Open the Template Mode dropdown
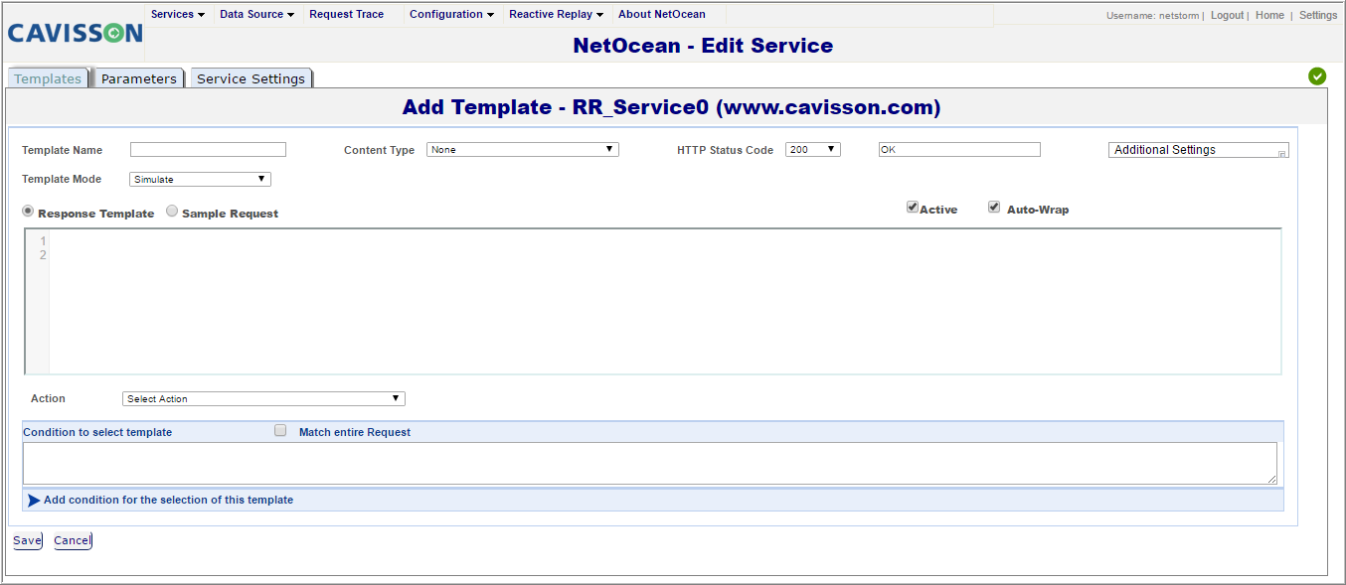 click(x=201, y=180)
